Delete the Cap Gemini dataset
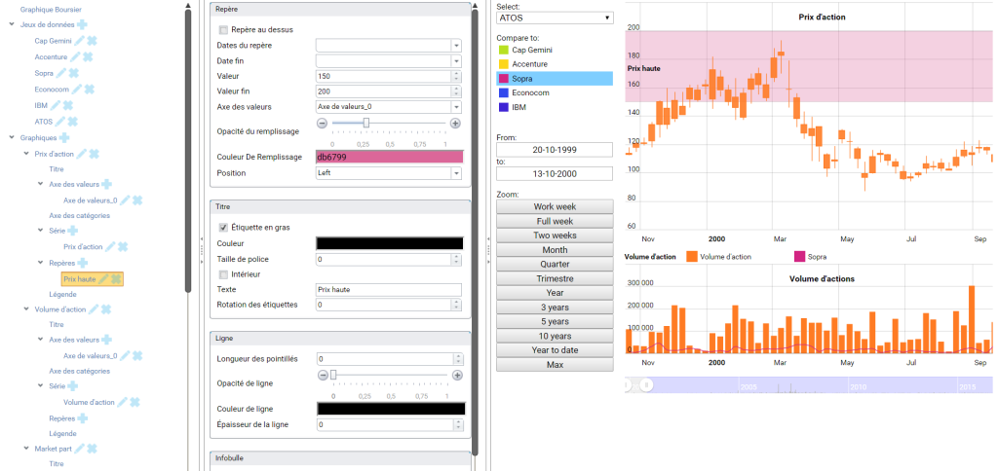This screenshot has width=998, height=471. pos(93,41)
